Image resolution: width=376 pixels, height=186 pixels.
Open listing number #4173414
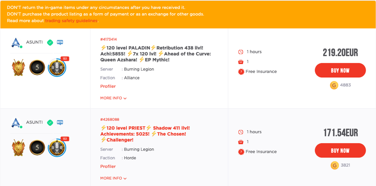pyautogui.click(x=109, y=39)
